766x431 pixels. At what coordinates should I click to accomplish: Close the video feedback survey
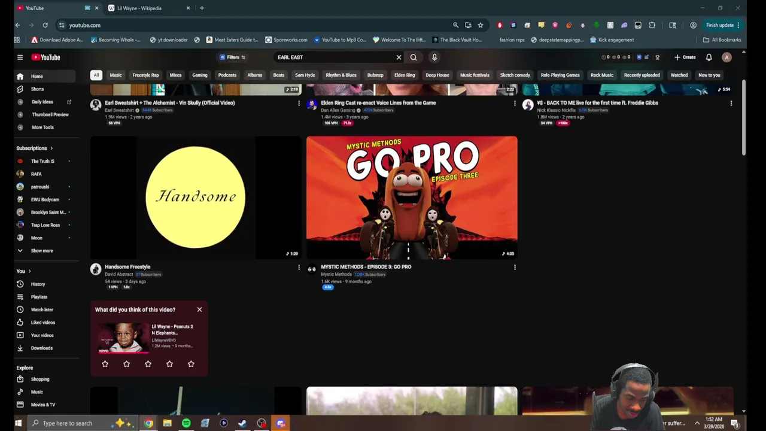199,309
